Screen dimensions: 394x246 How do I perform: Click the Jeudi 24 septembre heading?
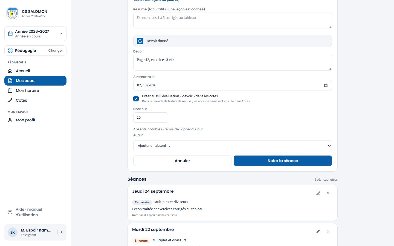pyautogui.click(x=153, y=191)
